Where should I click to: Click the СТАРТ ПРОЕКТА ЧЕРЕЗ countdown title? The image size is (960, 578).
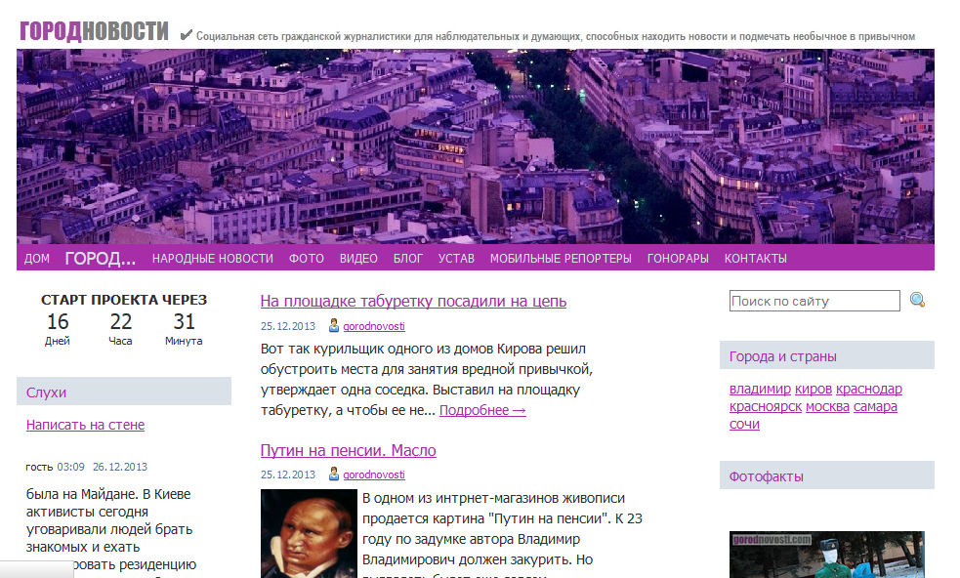click(x=124, y=300)
